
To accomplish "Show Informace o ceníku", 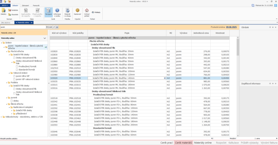I will coord(57,12).
